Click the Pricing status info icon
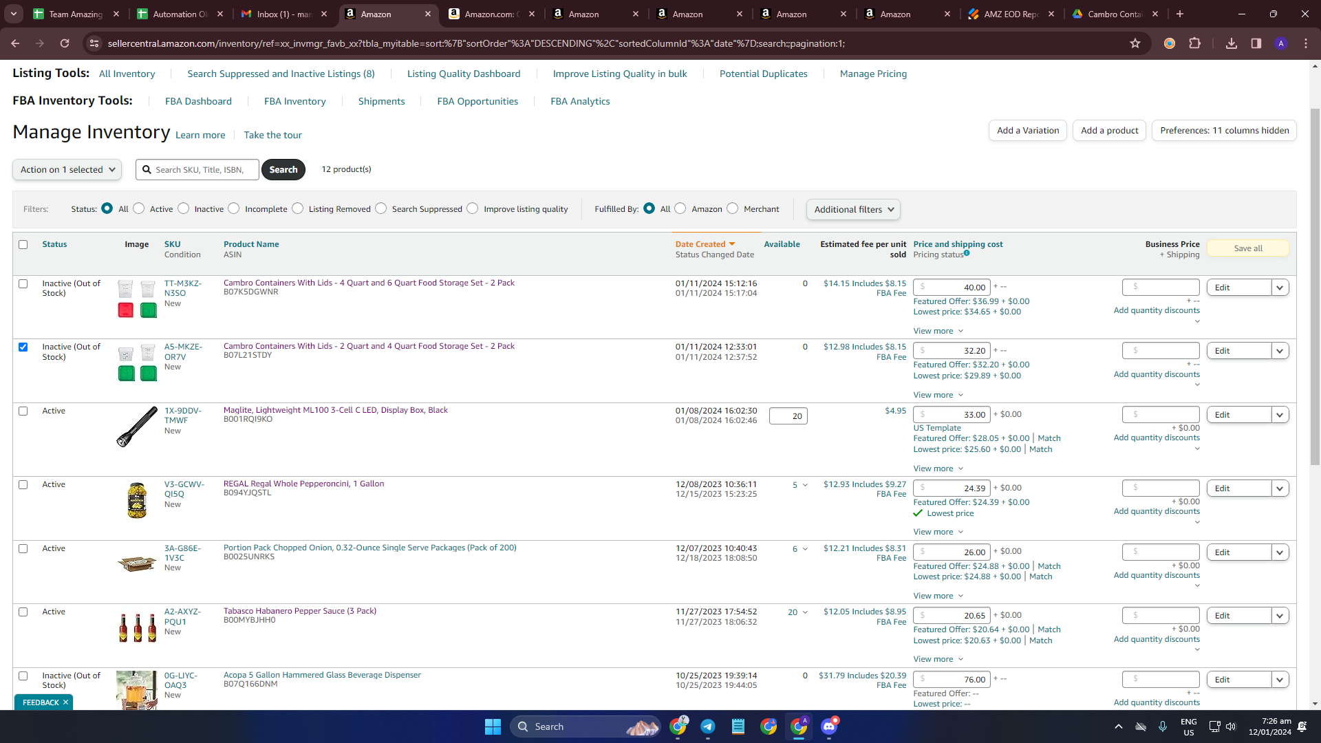Viewport: 1321px width, 743px height. pyautogui.click(x=967, y=253)
